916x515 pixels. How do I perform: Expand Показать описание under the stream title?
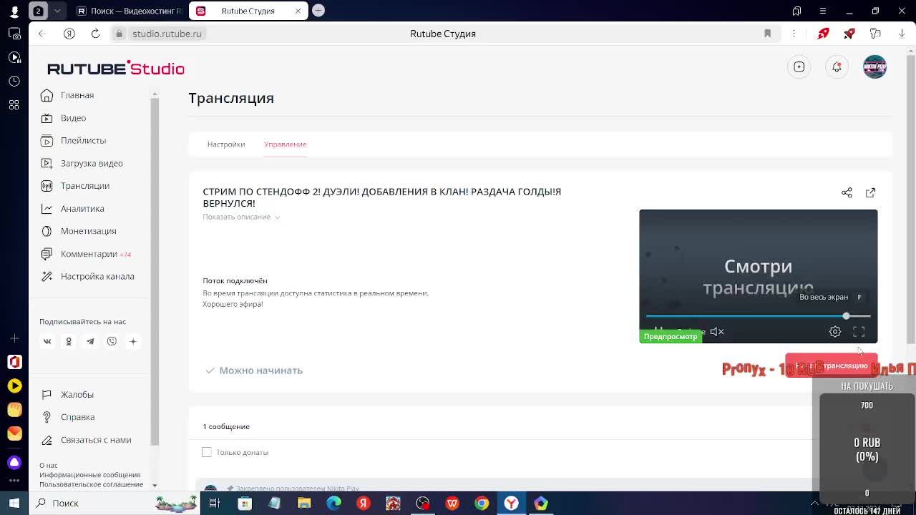coord(240,217)
